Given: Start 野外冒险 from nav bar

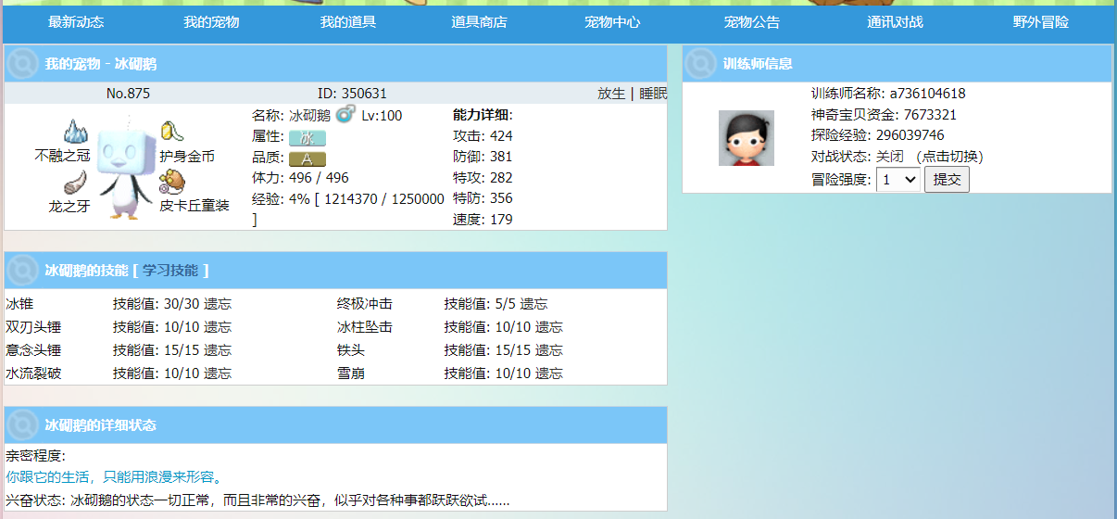Looking at the screenshot, I should 1041,22.
